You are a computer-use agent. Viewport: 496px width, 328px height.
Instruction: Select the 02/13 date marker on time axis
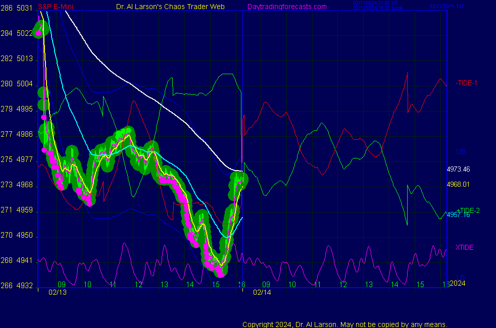point(57,292)
